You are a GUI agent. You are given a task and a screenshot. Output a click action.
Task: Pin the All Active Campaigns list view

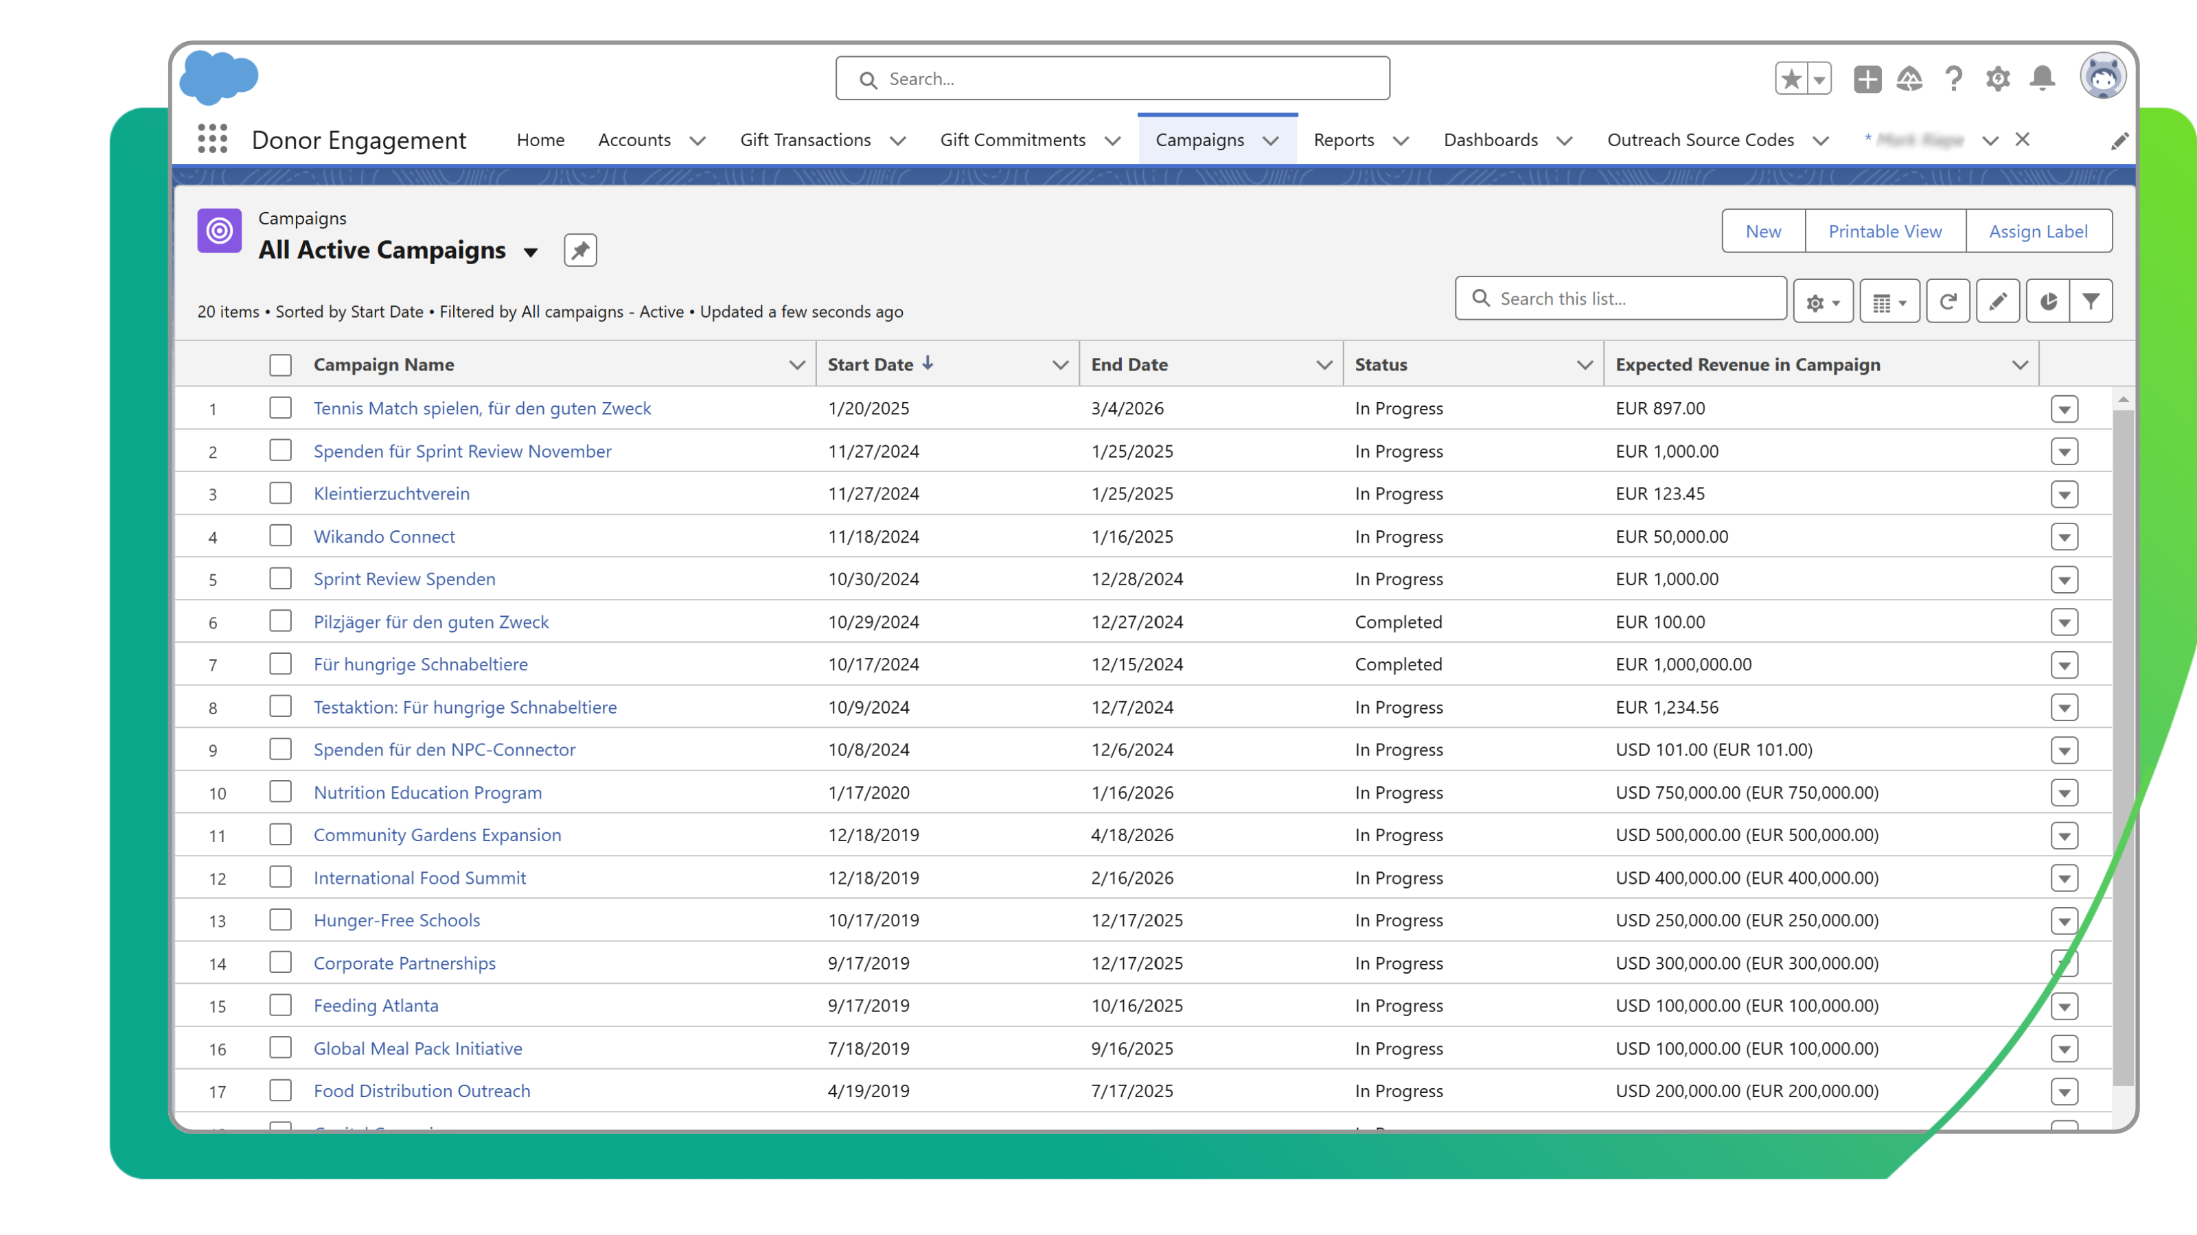[580, 250]
